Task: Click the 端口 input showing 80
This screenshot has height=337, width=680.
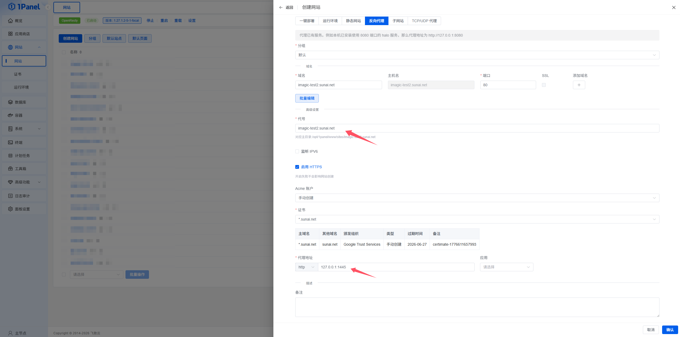Action: click(508, 85)
